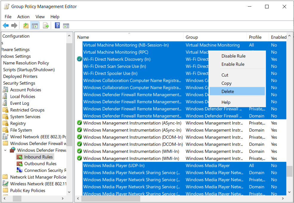The image size is (294, 203).
Task: Click enabled checkmark on Wi-Fi Direct Network Discovery
Action: click(80, 59)
